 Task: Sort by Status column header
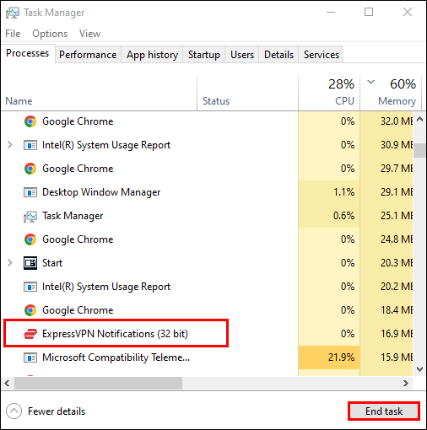click(247, 94)
